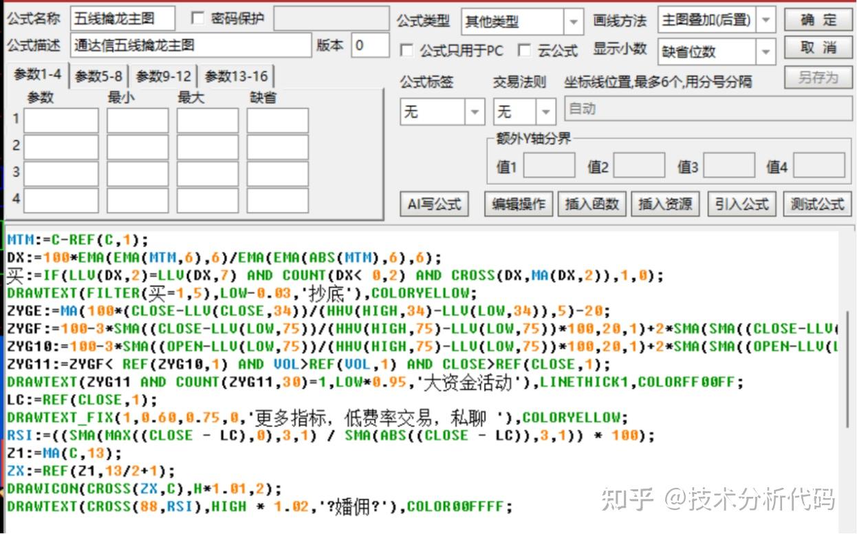Click the line containing '大资金活动'
857x534 pixels.
[x=376, y=383]
